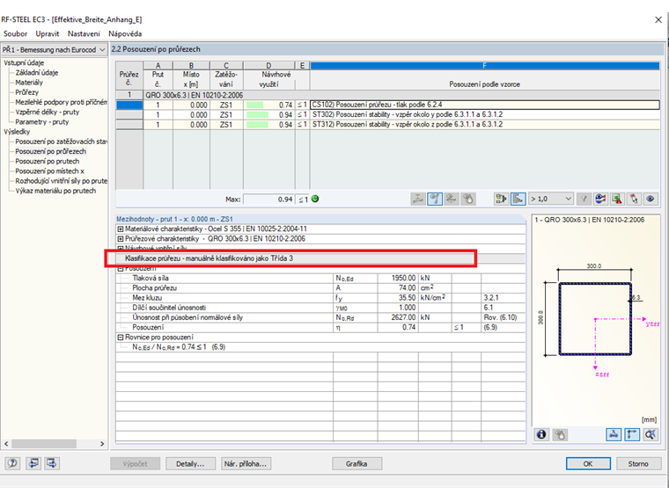
Task: Click the Tlaková síla row
Action: 320,278
